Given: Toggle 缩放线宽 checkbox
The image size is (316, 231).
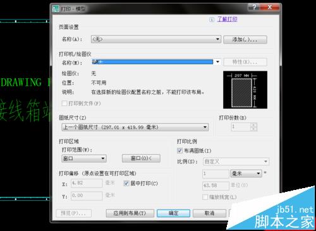Looking at the screenshot, I should pos(205,197).
